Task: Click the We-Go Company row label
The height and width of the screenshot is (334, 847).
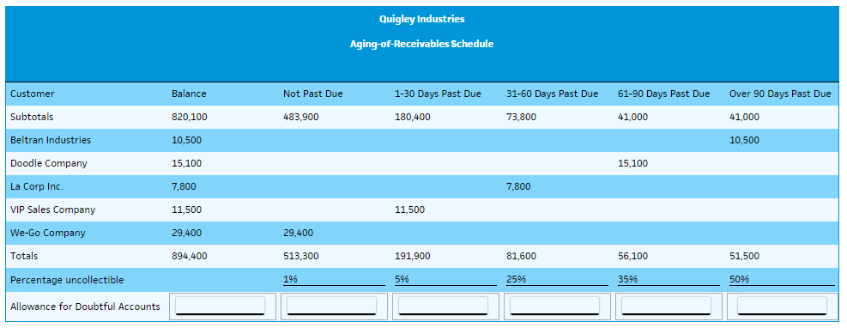Action: pos(47,233)
